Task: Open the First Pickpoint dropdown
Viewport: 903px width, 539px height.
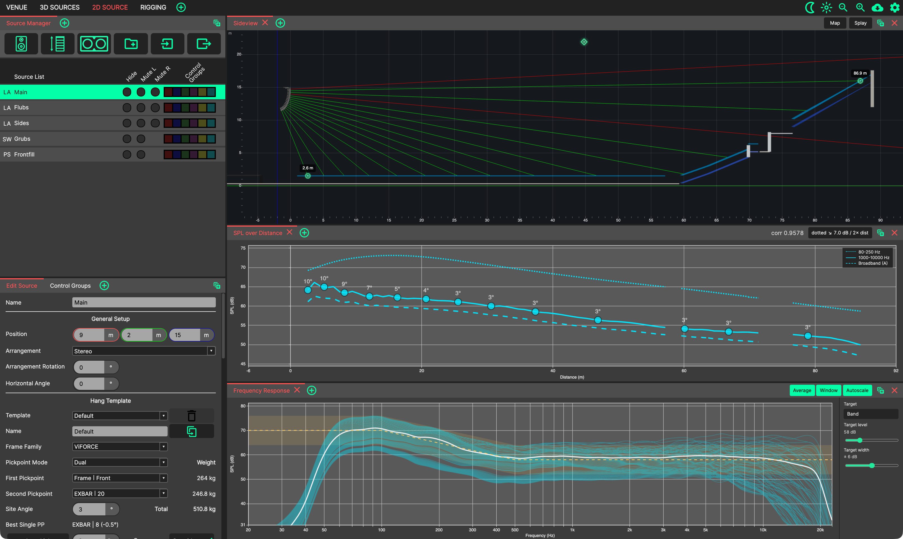Action: [120, 478]
